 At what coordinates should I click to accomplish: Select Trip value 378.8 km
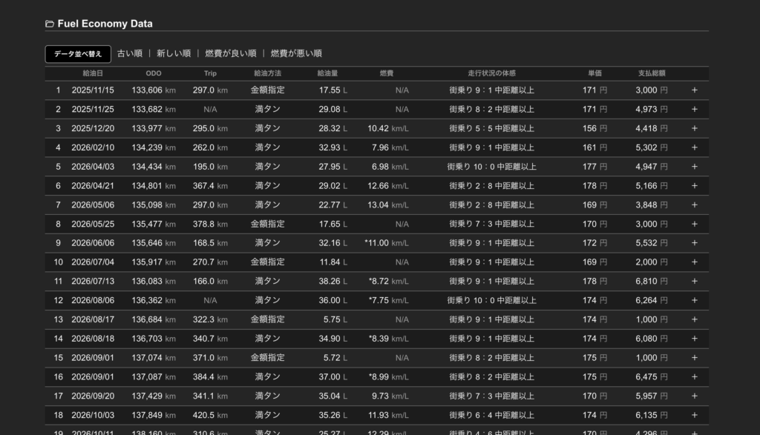point(210,224)
